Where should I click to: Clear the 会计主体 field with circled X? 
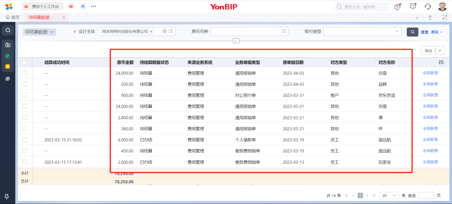[x=164, y=31]
